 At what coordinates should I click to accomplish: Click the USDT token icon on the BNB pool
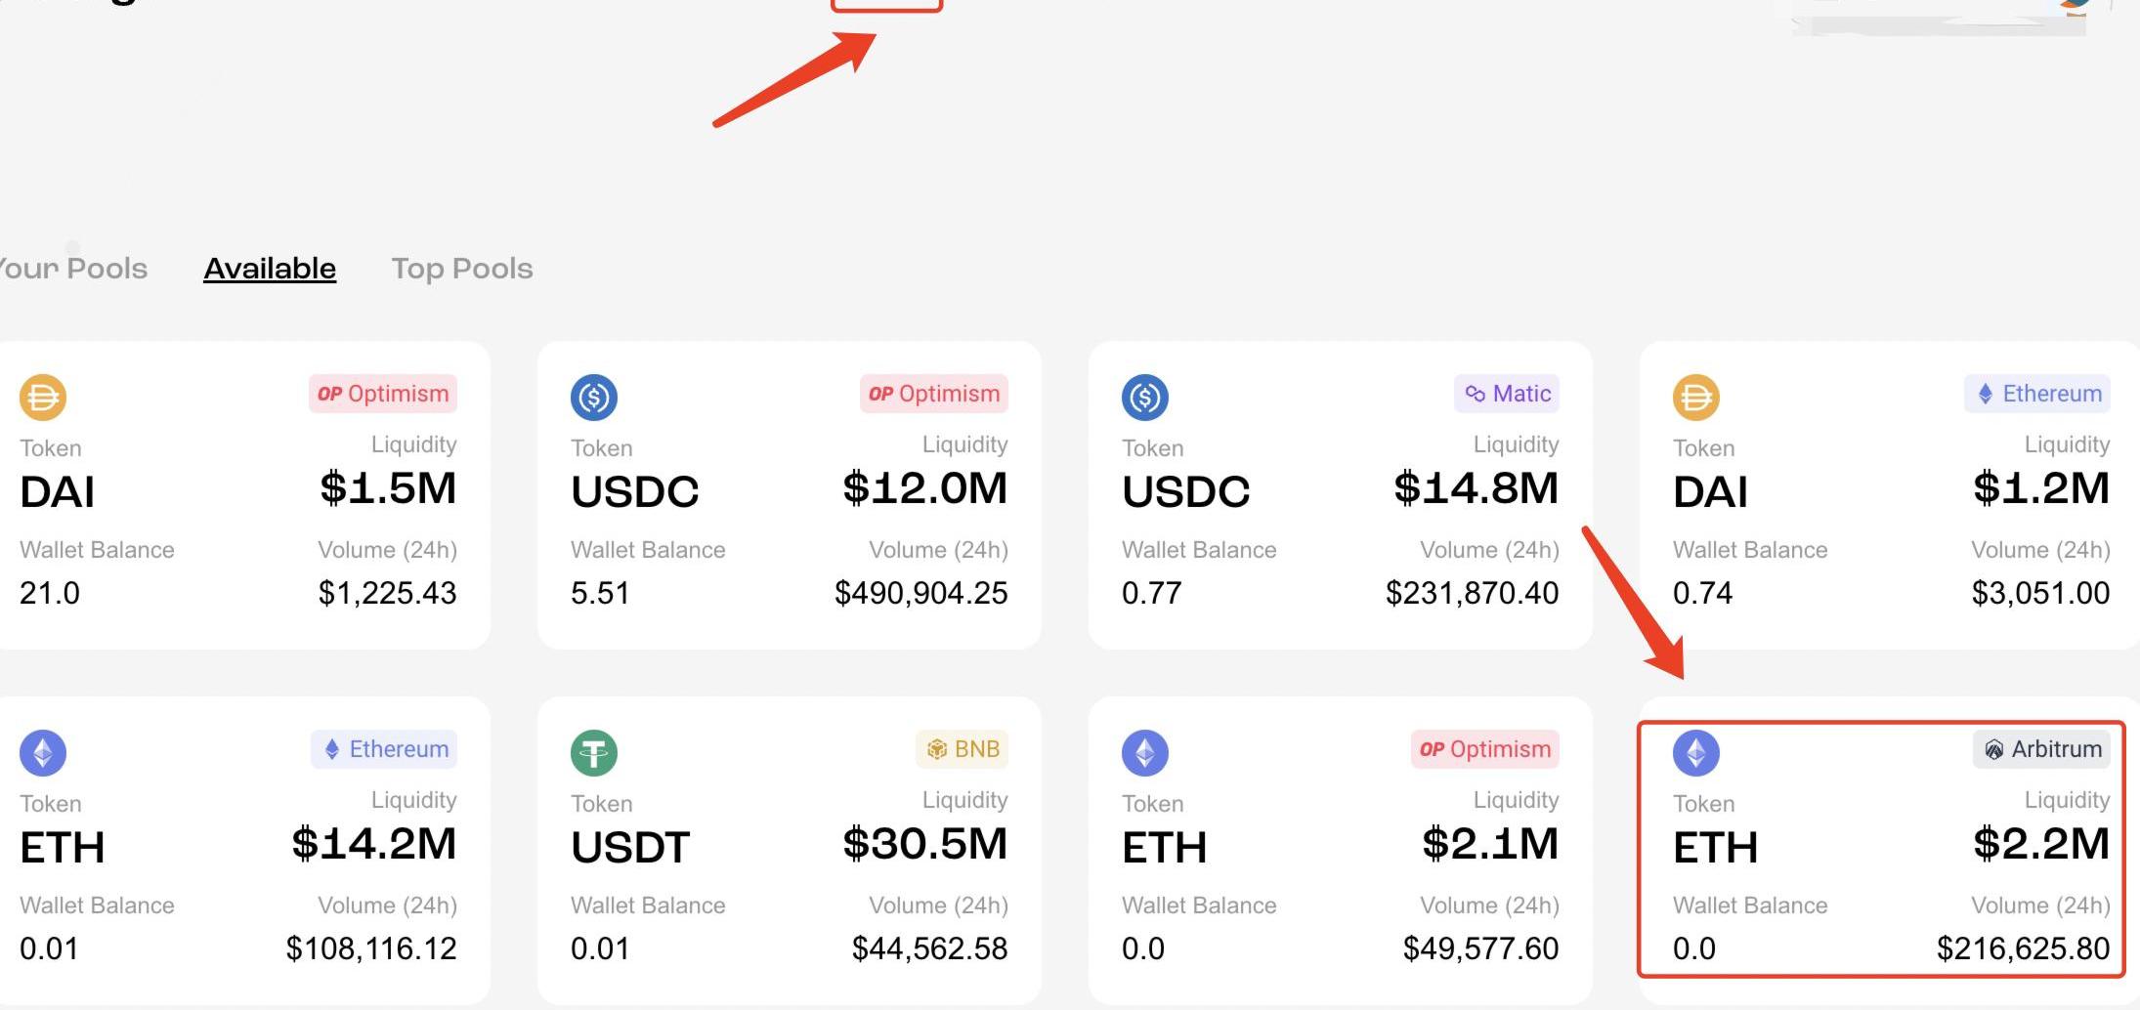[594, 753]
